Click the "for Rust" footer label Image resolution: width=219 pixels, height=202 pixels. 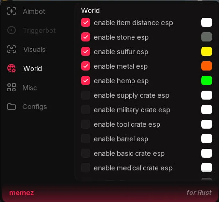click(x=199, y=193)
